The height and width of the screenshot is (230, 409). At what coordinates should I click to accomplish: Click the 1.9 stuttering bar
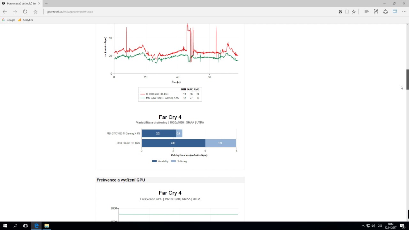(x=220, y=143)
